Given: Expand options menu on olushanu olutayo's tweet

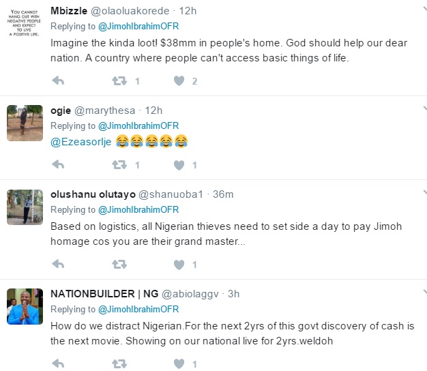Looking at the screenshot, I should tap(424, 194).
